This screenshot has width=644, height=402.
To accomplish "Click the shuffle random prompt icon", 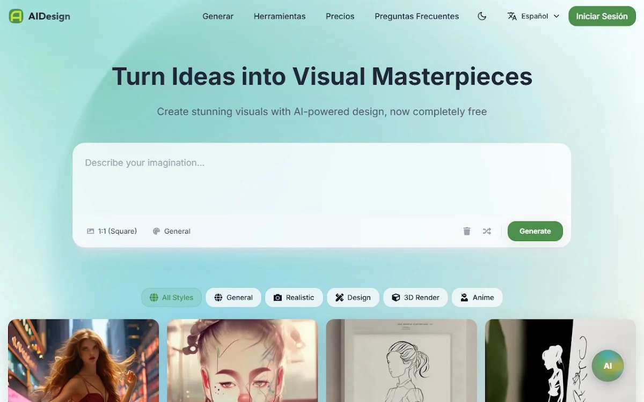I will pos(487,231).
